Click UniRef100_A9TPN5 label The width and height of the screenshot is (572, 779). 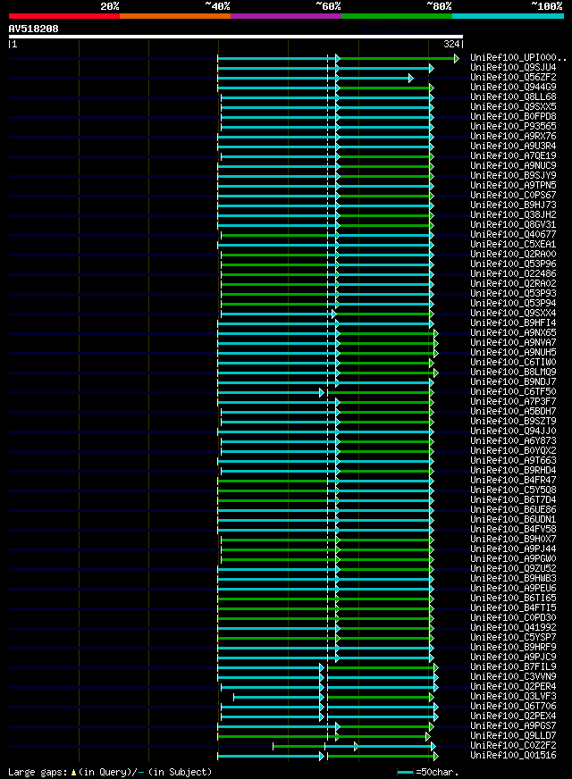(x=513, y=185)
